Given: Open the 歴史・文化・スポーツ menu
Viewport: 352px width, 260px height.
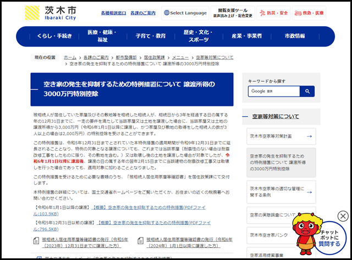Looking at the screenshot, I should [x=199, y=36].
